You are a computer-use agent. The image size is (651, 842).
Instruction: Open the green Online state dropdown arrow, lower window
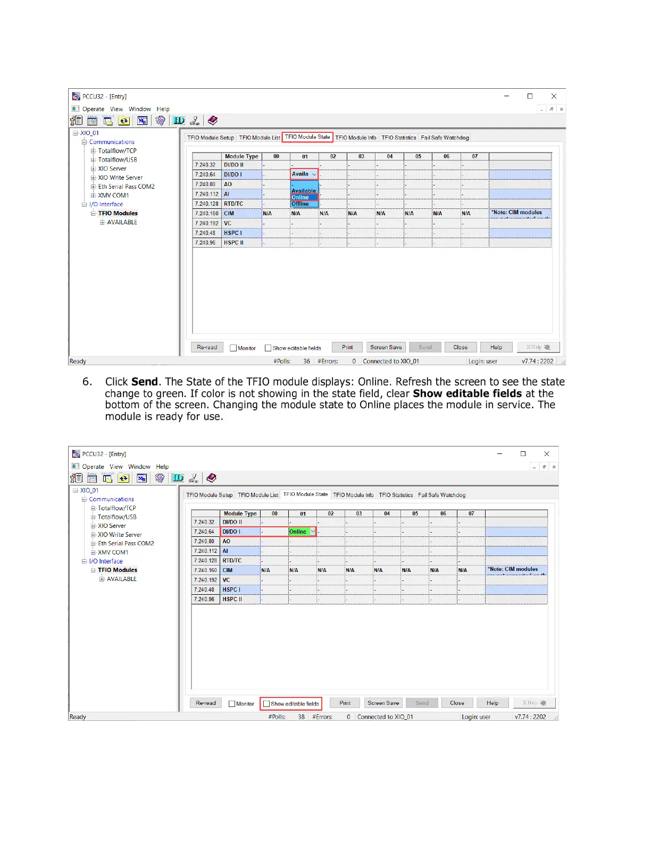pos(313,532)
